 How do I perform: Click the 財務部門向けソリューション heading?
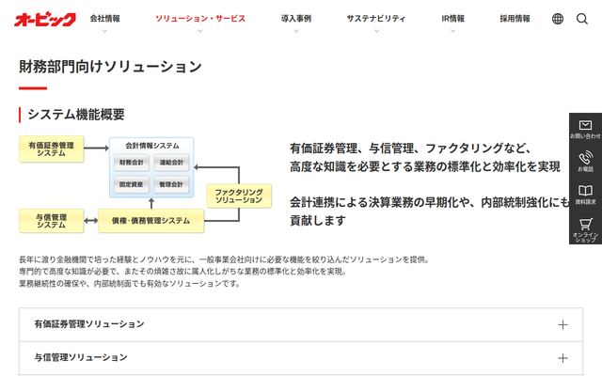click(111, 67)
